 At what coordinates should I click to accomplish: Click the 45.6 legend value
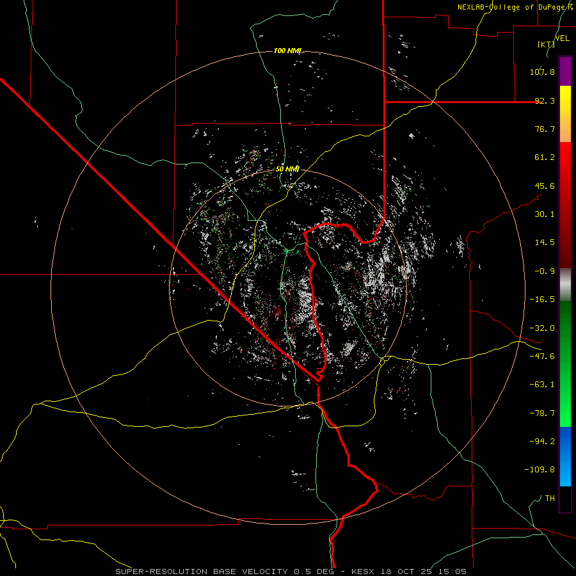[x=545, y=186]
